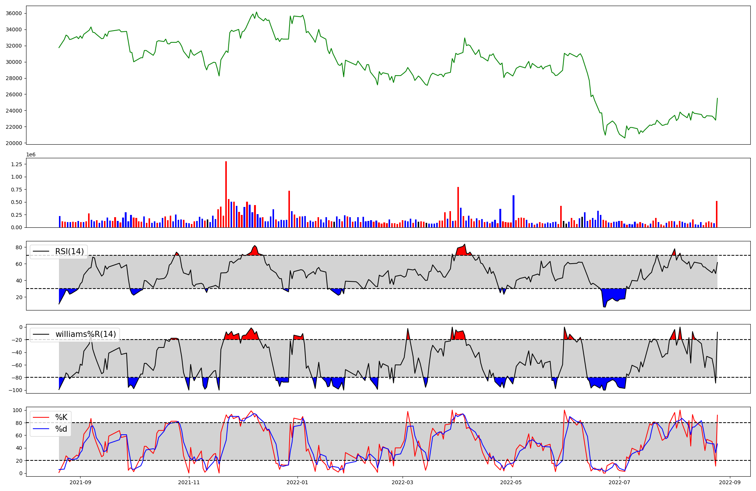
Task: Click the 2022-01 x-axis date label
Action: coord(297,482)
